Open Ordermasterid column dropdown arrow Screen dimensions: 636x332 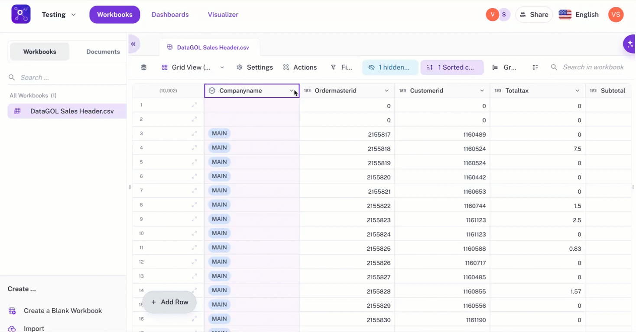click(387, 91)
